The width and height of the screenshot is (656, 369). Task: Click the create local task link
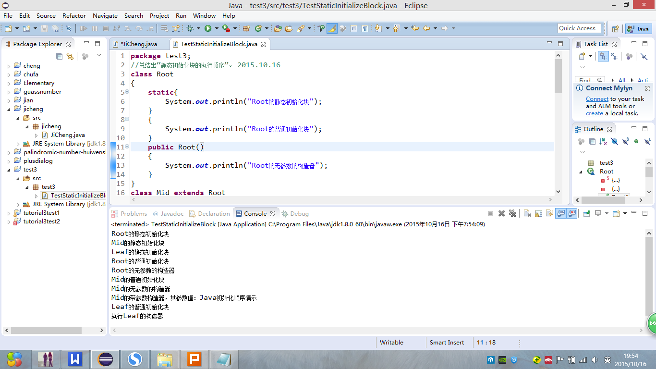595,113
